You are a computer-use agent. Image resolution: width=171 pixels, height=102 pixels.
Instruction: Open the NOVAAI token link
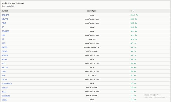(x=5, y=19)
